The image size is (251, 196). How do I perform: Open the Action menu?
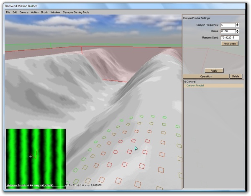click(x=35, y=12)
